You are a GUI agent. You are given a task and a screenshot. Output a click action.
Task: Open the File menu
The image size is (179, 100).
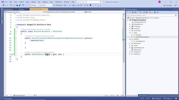[x=6, y=2]
